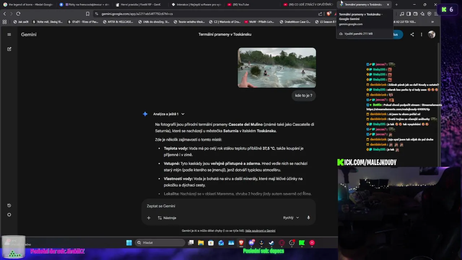Switch to 'Herní pravidla | FiveM RP' tab
The width and height of the screenshot is (462, 260).
point(141,4)
